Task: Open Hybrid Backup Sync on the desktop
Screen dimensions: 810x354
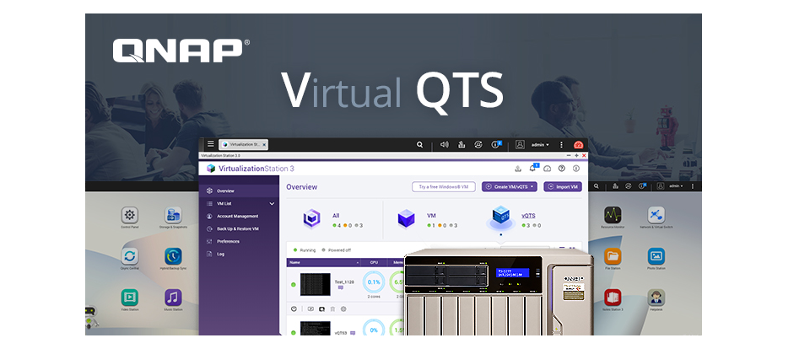Action: click(173, 259)
